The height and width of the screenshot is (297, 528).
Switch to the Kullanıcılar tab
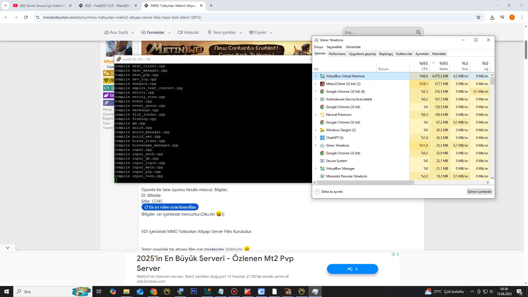click(x=404, y=54)
